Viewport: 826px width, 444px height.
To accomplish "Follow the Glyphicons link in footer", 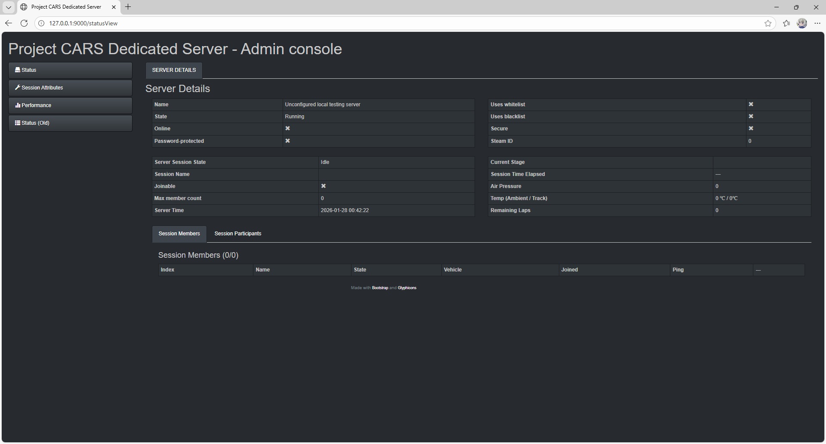I will tap(407, 288).
